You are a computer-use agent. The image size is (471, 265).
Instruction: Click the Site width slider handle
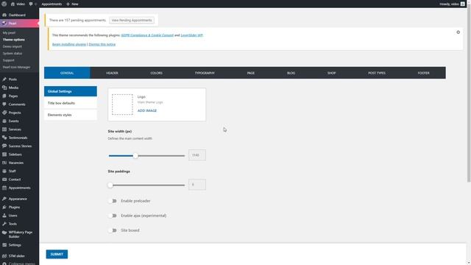point(135,155)
